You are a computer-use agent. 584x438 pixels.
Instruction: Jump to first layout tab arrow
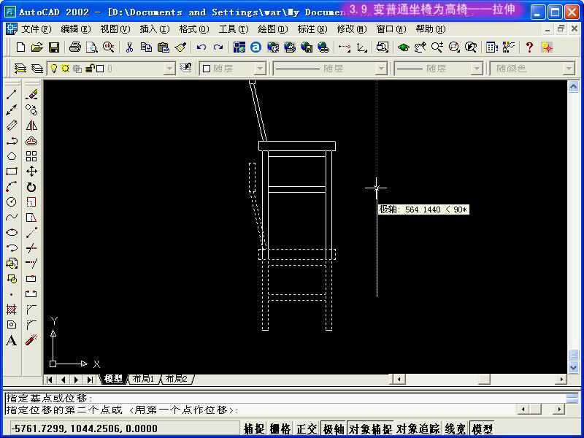click(x=50, y=380)
